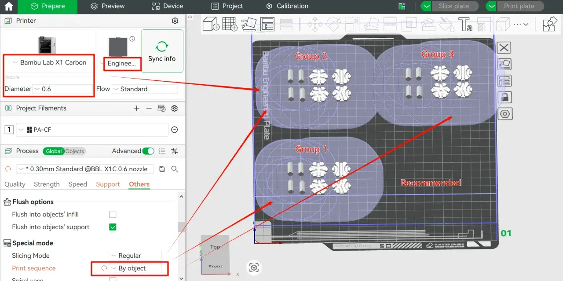The width and height of the screenshot is (563, 281).
Task: Switch process scope to Global
Action: coord(54,151)
